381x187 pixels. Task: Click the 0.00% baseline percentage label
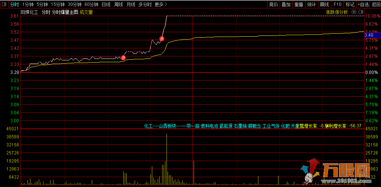pyautogui.click(x=372, y=72)
